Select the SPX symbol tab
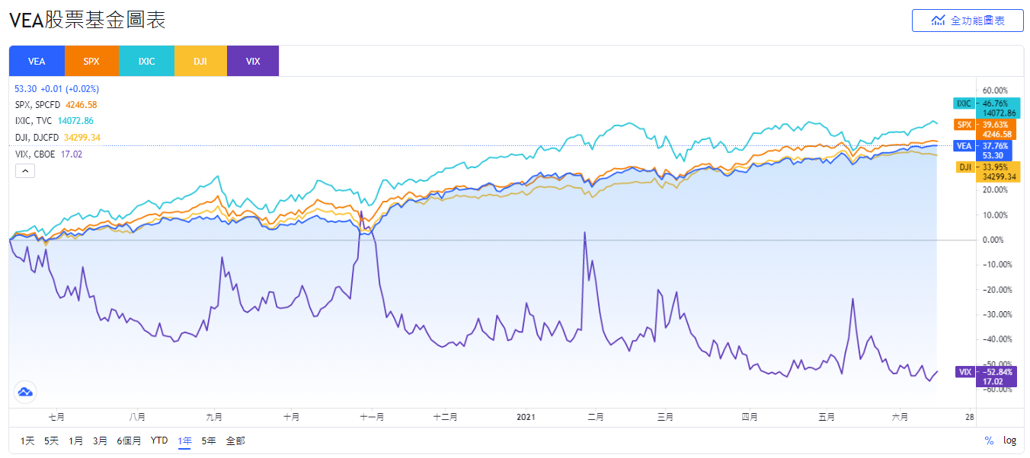1030x458 pixels. (x=91, y=61)
